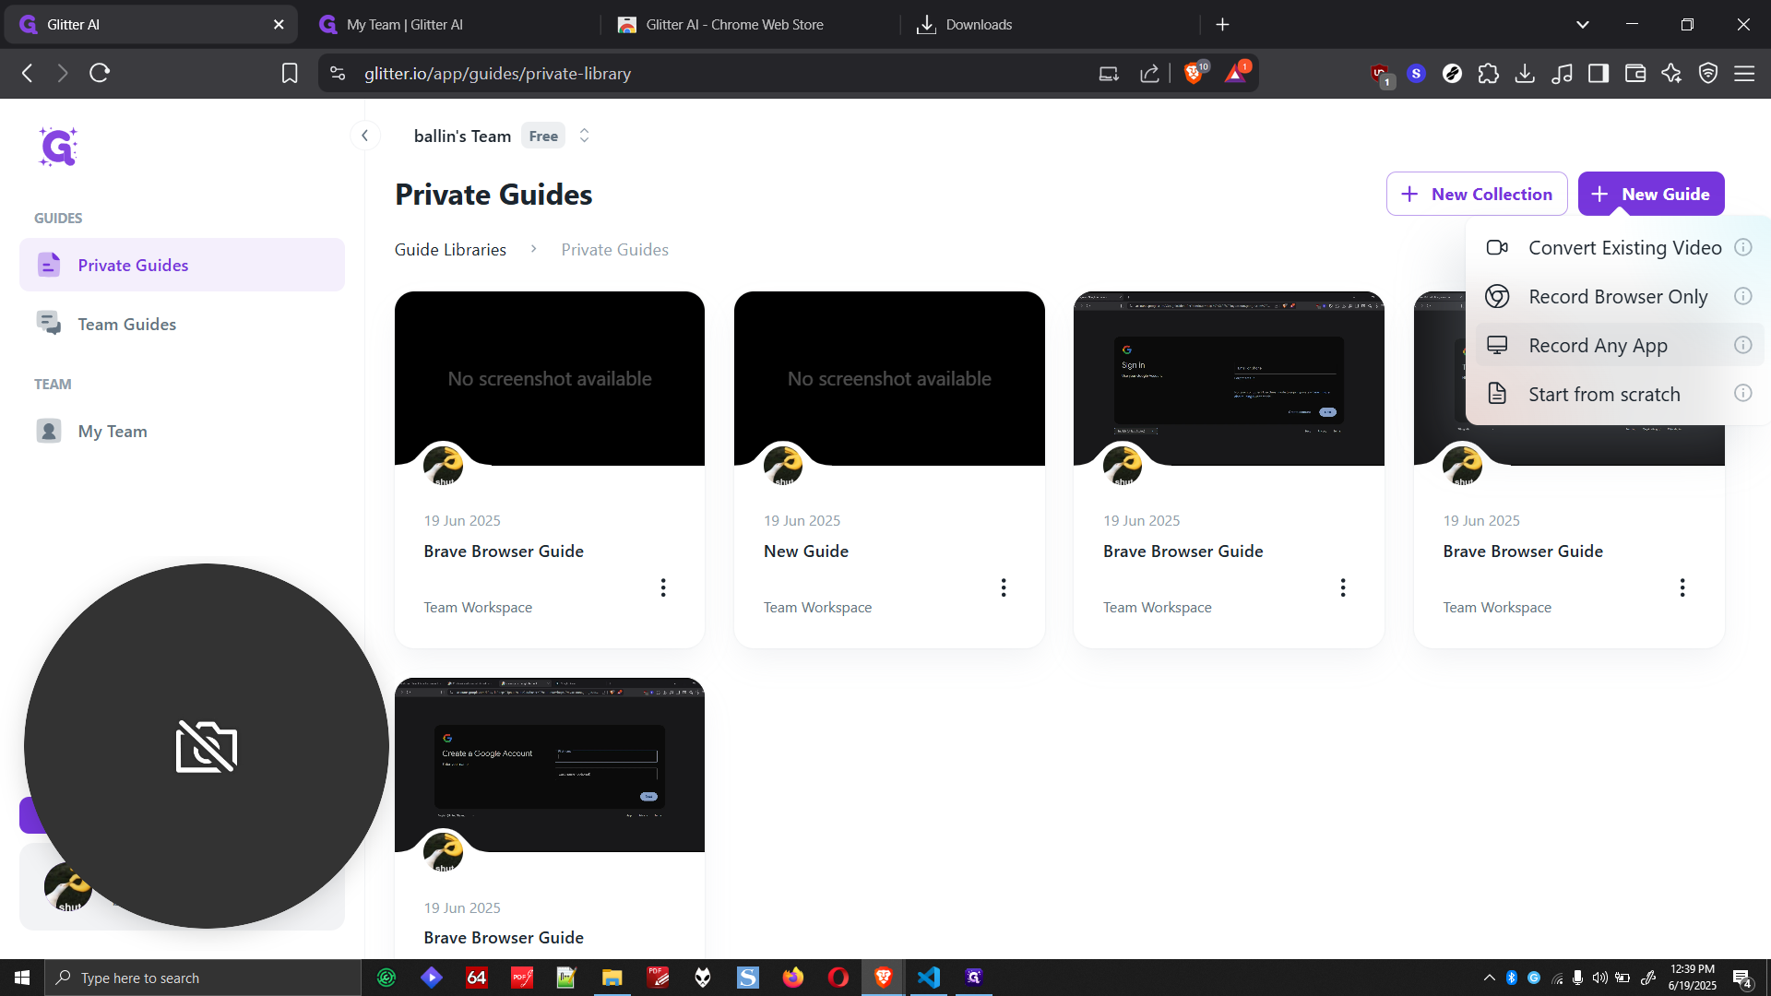View site information icon in address bar

click(x=338, y=73)
